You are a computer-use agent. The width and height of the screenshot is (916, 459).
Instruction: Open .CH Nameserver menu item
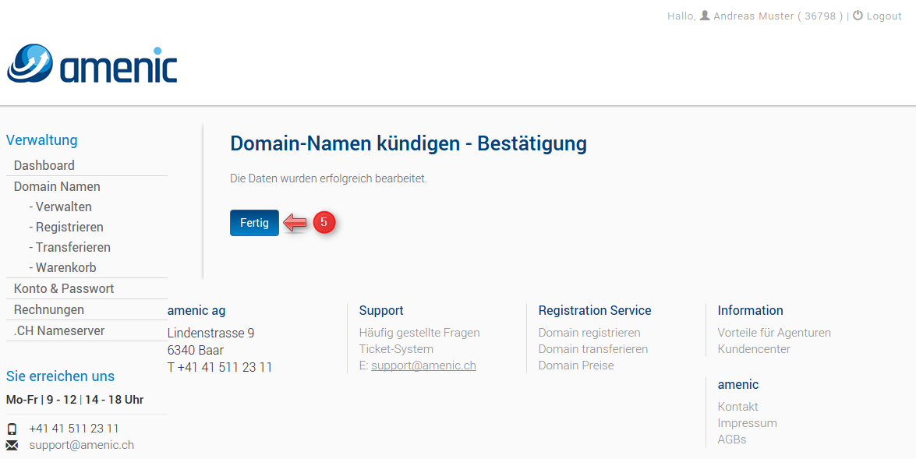59,330
